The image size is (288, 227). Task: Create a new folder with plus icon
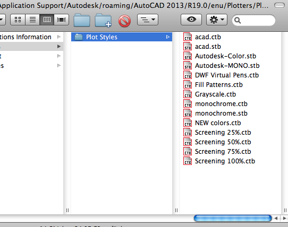103,20
